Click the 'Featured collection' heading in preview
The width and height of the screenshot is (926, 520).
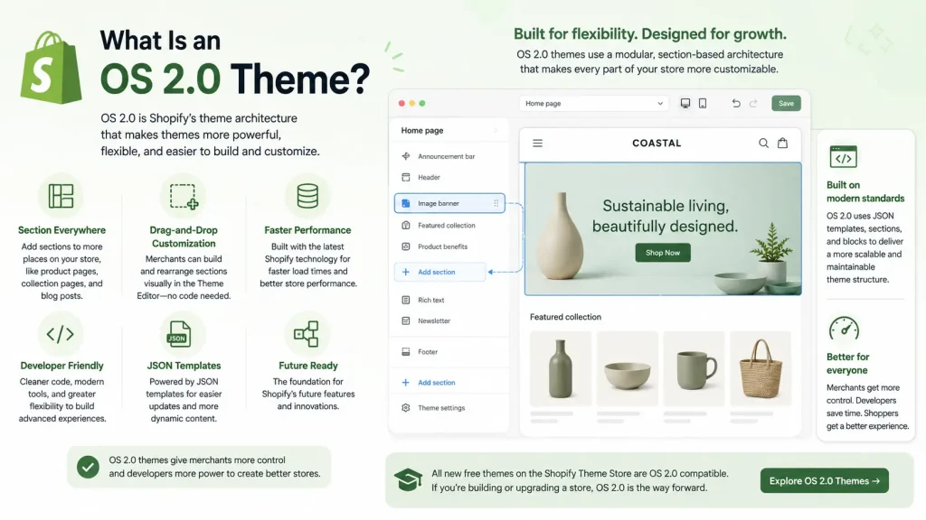coord(565,317)
